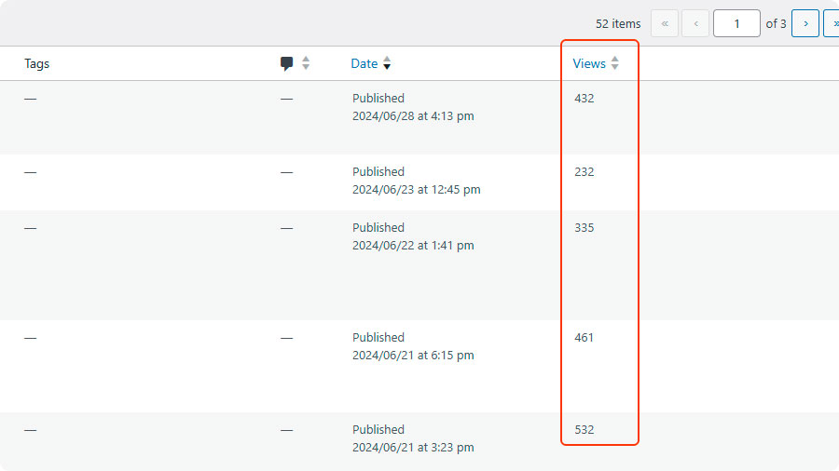Click the sort arrows next to Views
839x471 pixels.
pos(614,63)
